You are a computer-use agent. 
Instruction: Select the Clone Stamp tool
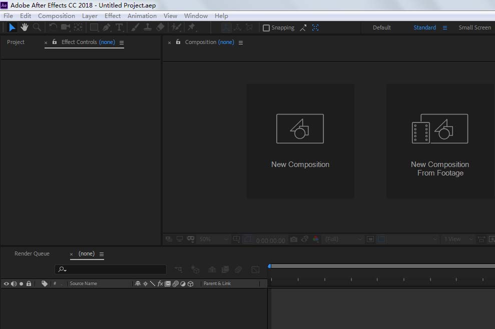click(x=148, y=27)
